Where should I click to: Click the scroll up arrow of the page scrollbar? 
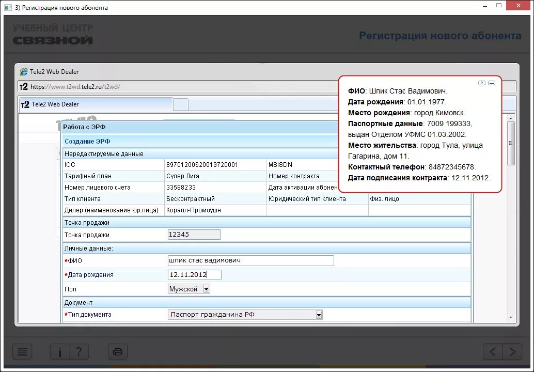coord(511,118)
